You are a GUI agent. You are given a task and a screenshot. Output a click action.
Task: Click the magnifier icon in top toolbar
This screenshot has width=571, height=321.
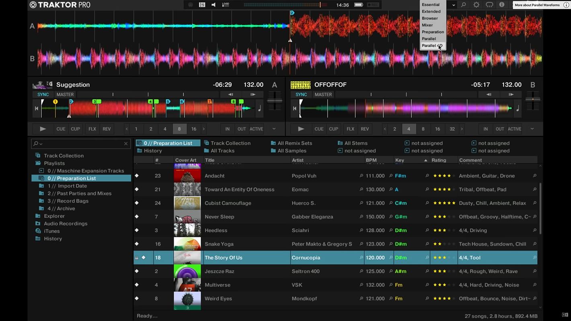(x=464, y=5)
